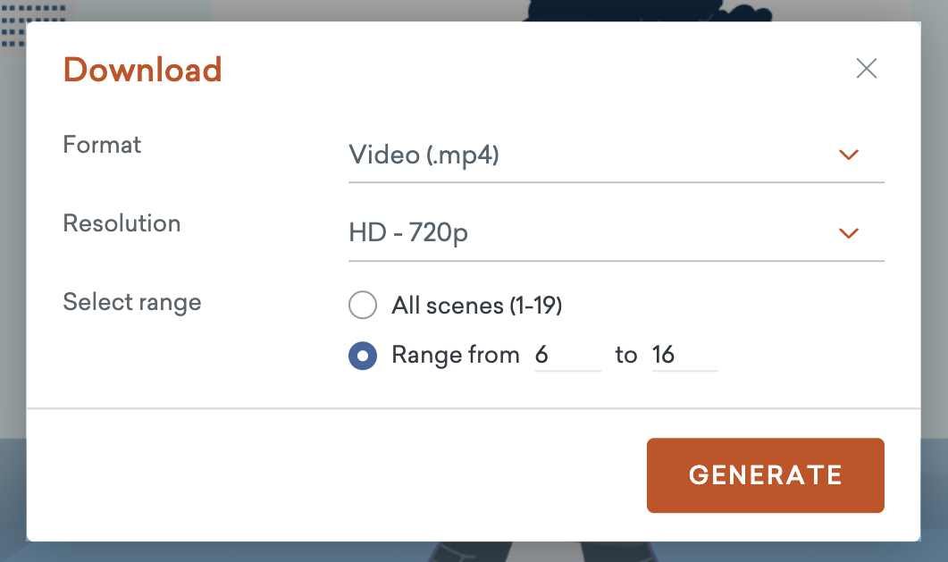Image resolution: width=948 pixels, height=562 pixels.
Task: Click the Resolution label
Action: [x=122, y=223]
